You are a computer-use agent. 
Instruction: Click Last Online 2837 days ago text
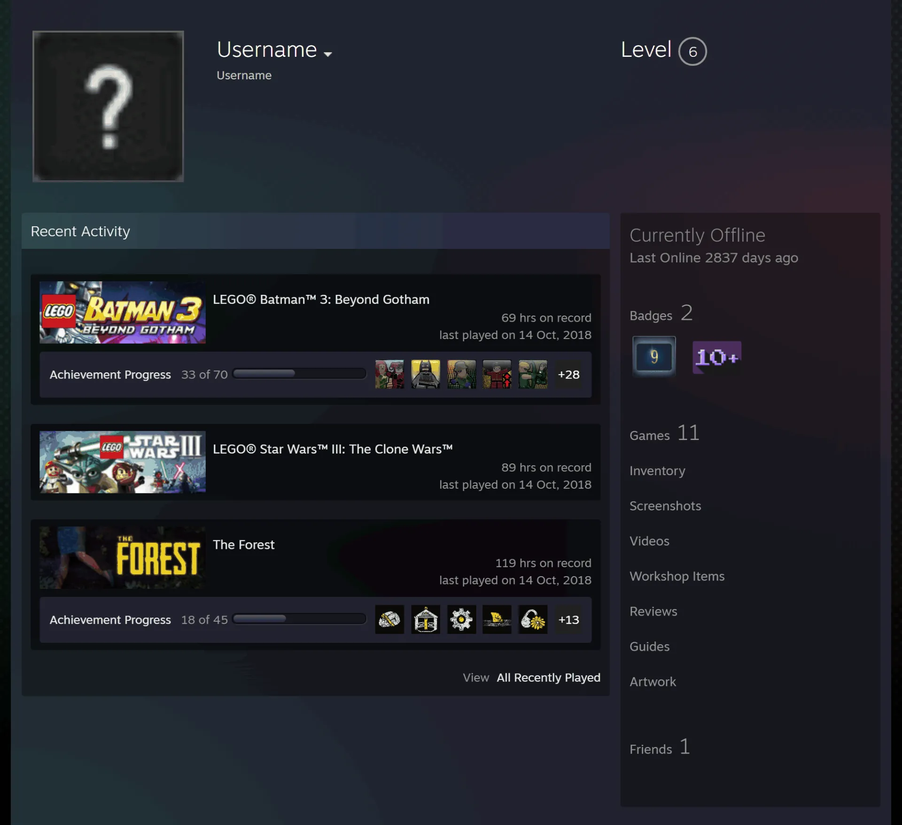click(714, 258)
